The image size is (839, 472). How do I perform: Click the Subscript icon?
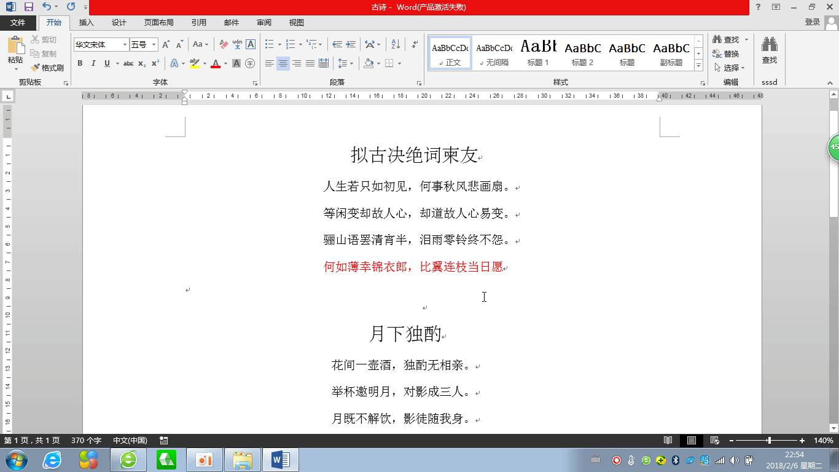[141, 63]
